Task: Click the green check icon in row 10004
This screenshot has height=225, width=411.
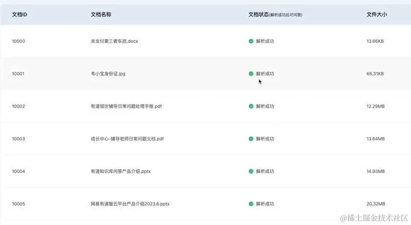Action: click(x=251, y=171)
